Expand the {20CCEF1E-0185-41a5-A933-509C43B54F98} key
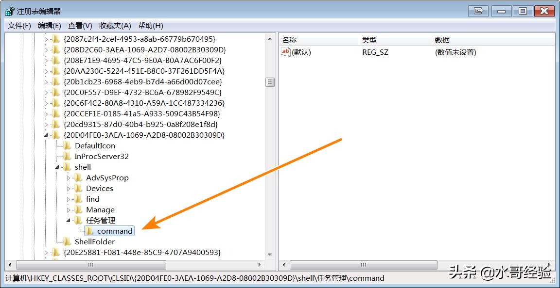Viewport: 560px width, 288px height. (46, 114)
